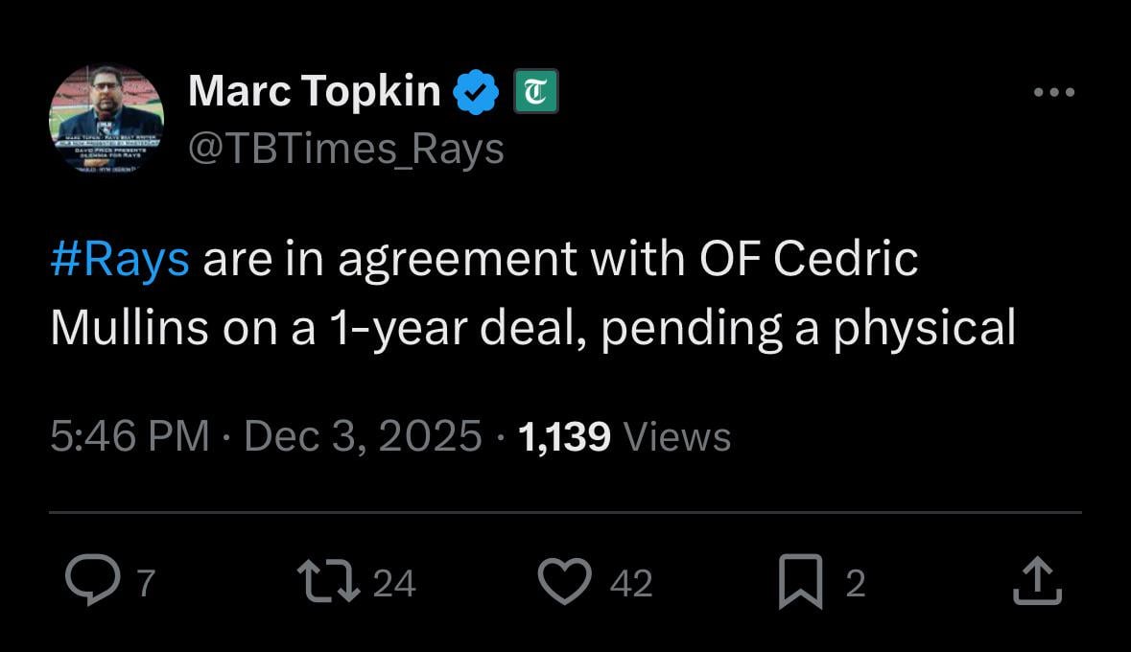Open the tweet options with the ellipsis menu

tap(1055, 91)
